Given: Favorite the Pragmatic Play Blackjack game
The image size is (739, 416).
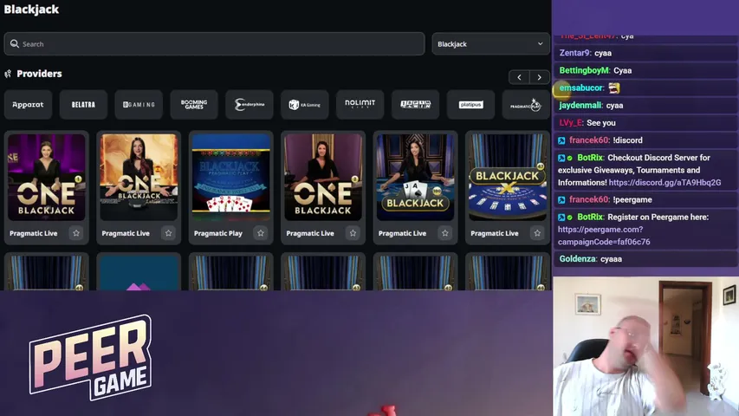Looking at the screenshot, I should coord(261,233).
